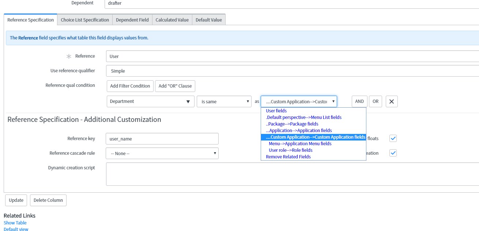479x231 pixels.
Task: Open the Use reference qualifier Simple dropdown
Action: pyautogui.click(x=292, y=71)
